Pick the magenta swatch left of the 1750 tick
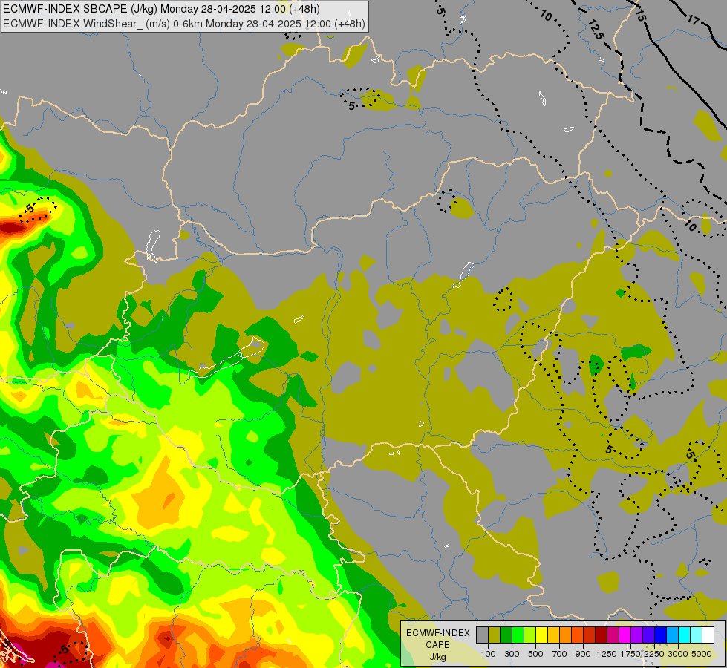The height and width of the screenshot is (668, 727). [625, 635]
